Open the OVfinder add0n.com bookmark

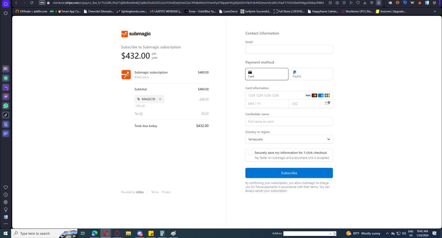(31, 12)
